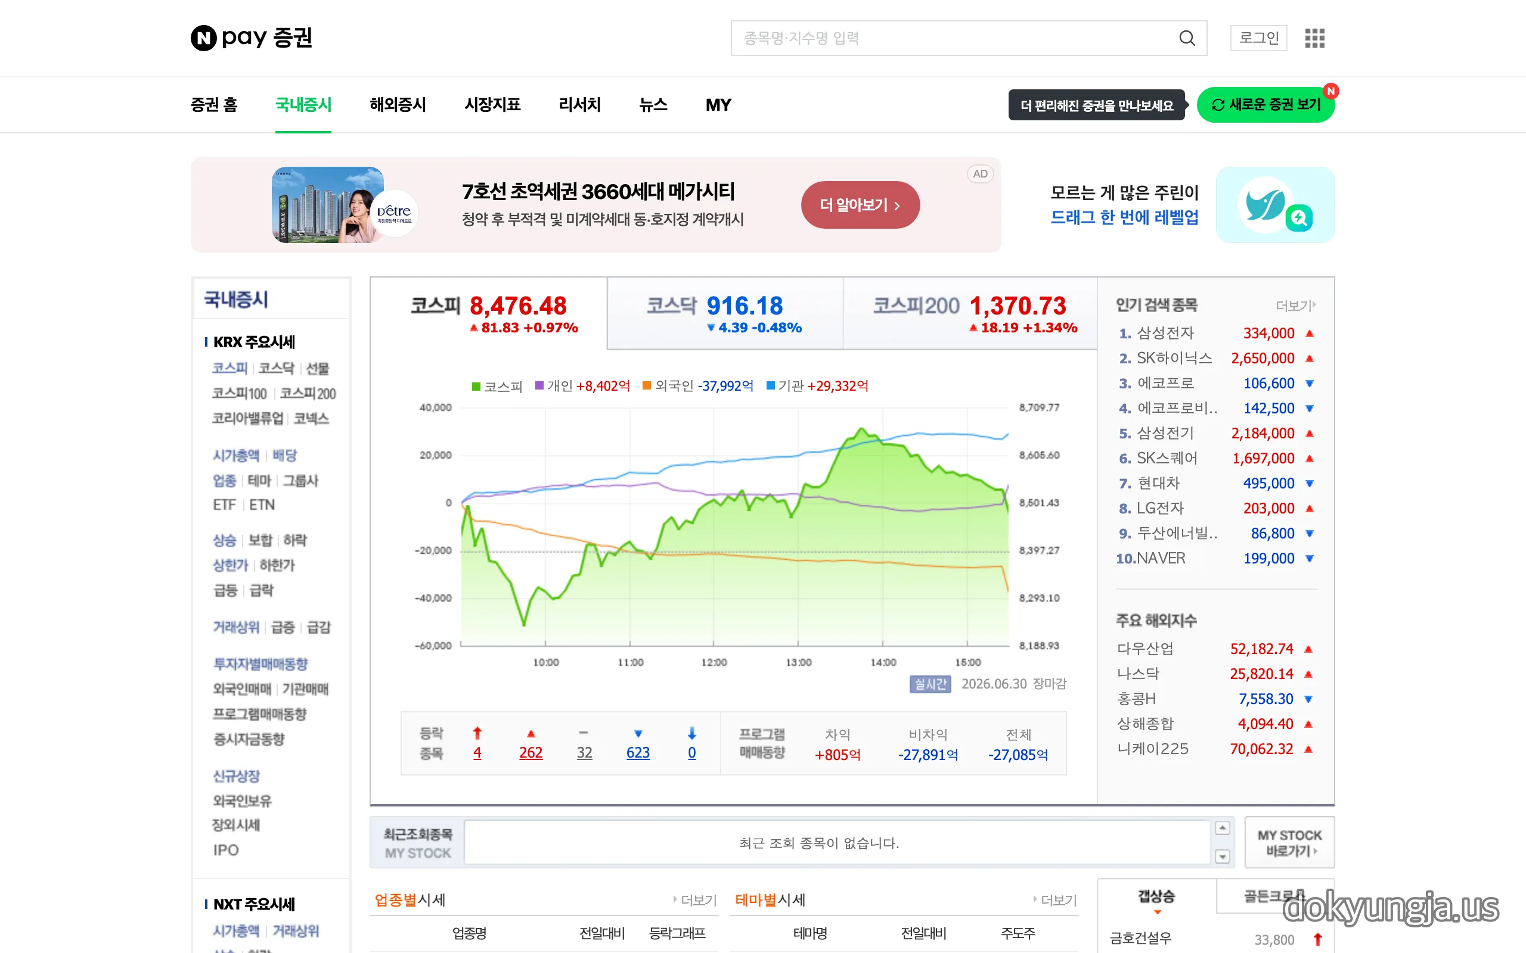Click the red N notification badge
This screenshot has width=1526, height=953.
pyautogui.click(x=1330, y=91)
